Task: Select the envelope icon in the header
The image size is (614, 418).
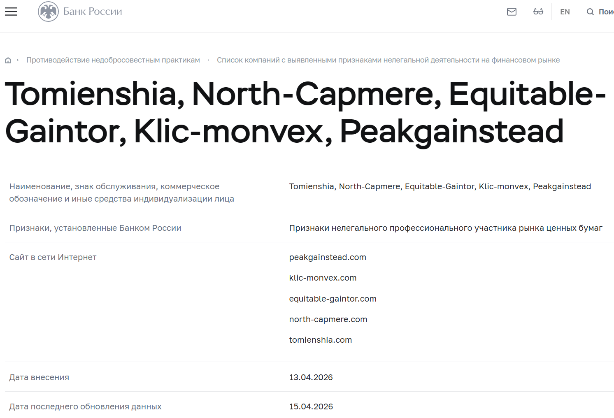Action: pos(512,11)
